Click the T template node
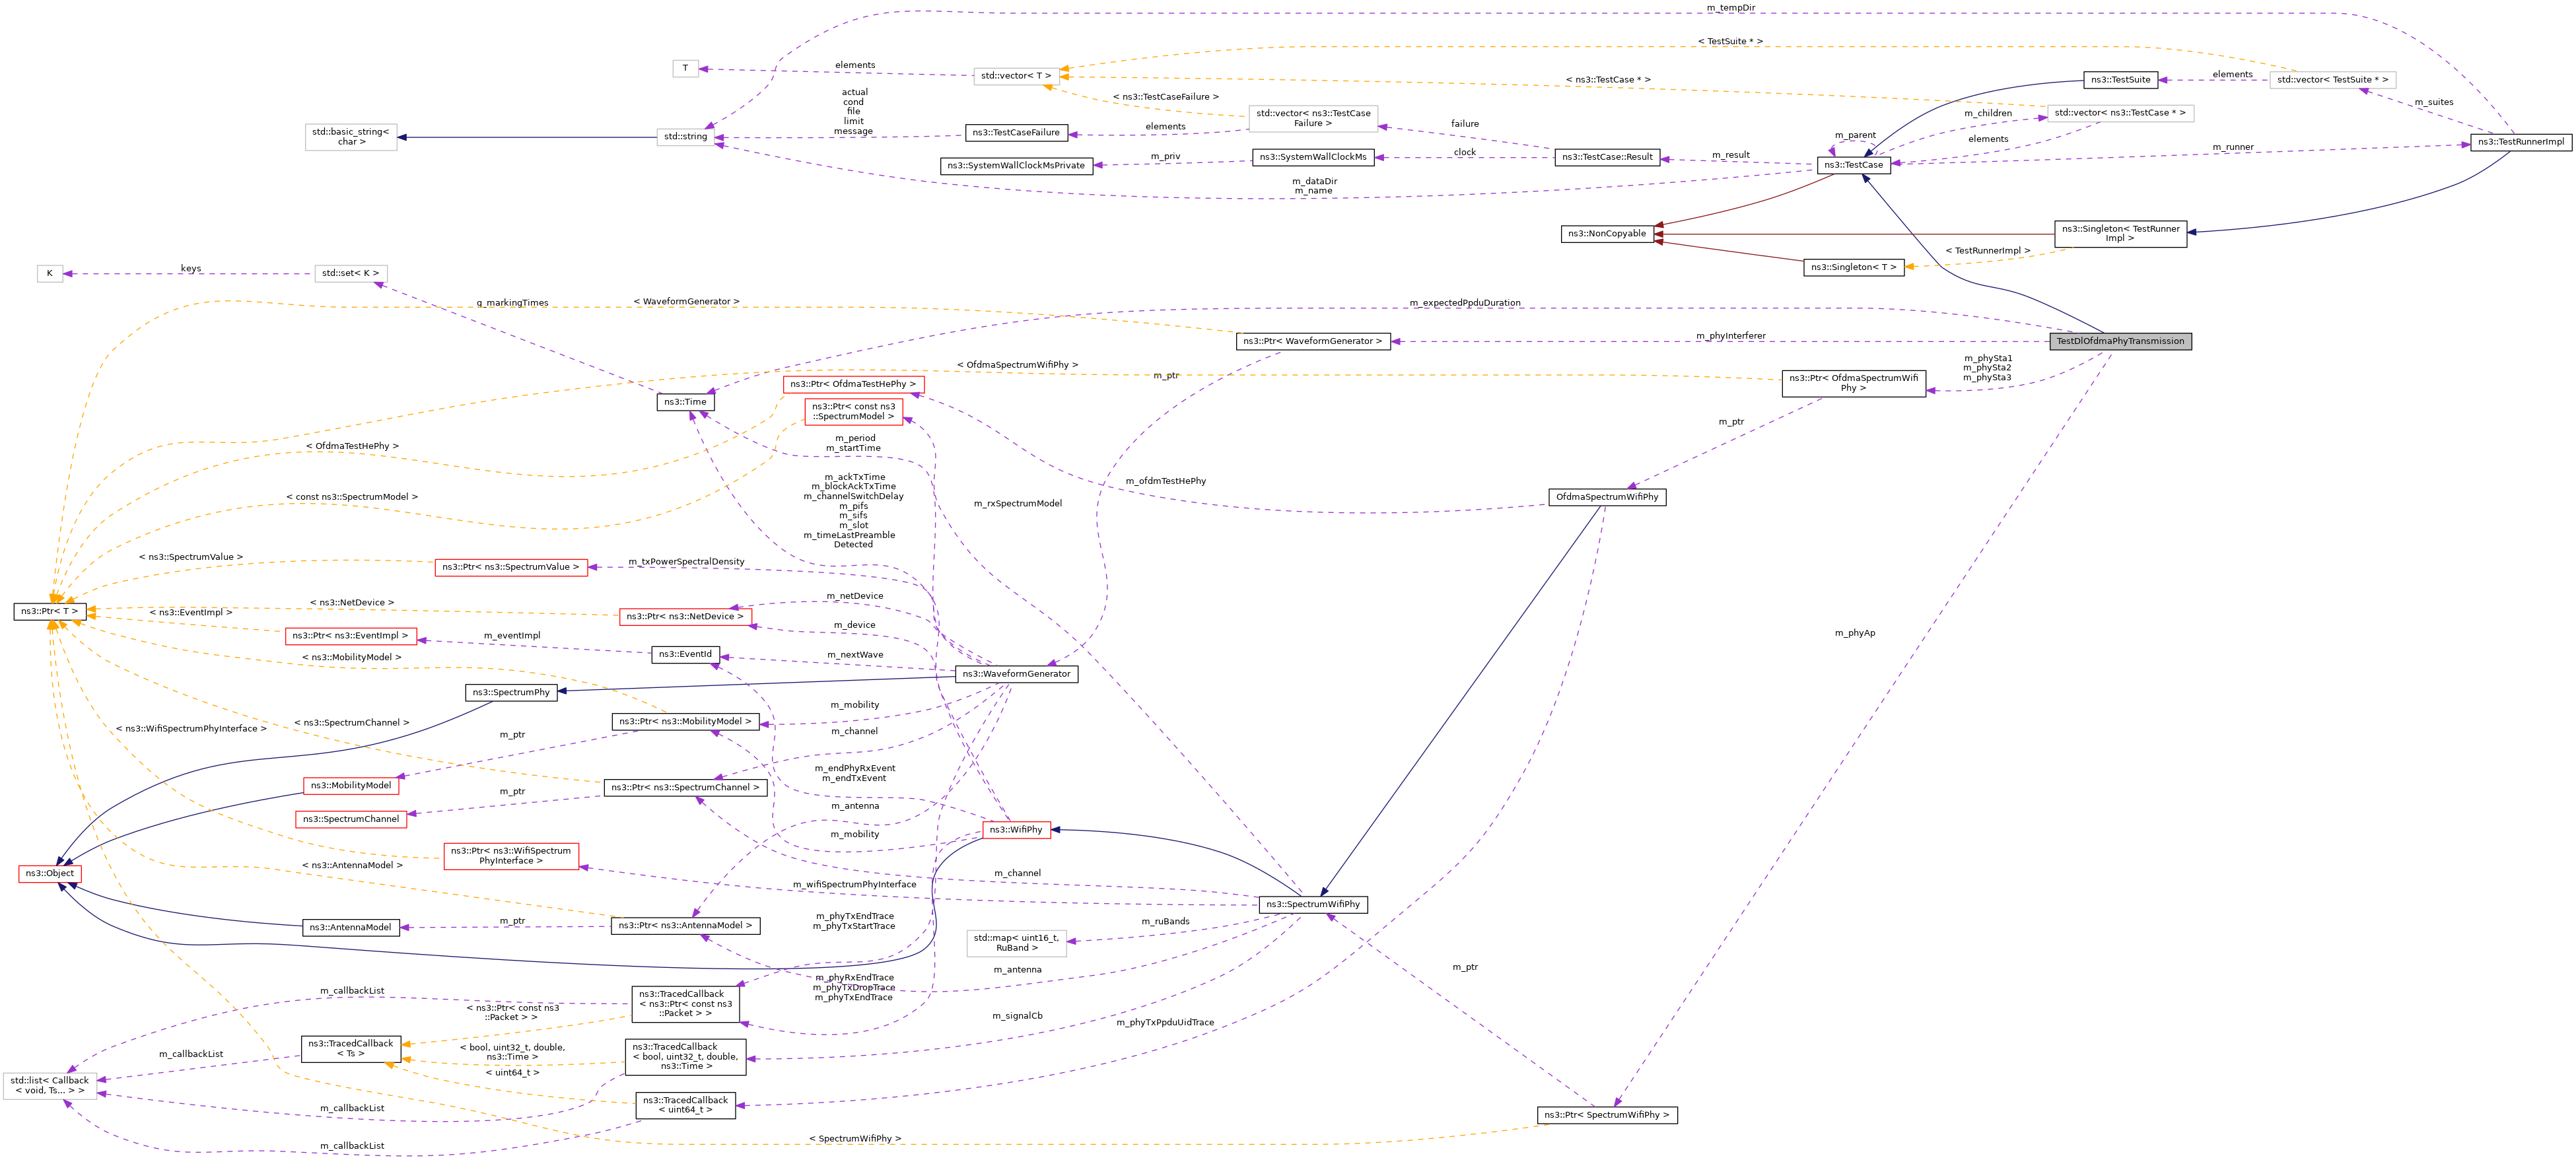2576x1160 pixels. click(685, 69)
